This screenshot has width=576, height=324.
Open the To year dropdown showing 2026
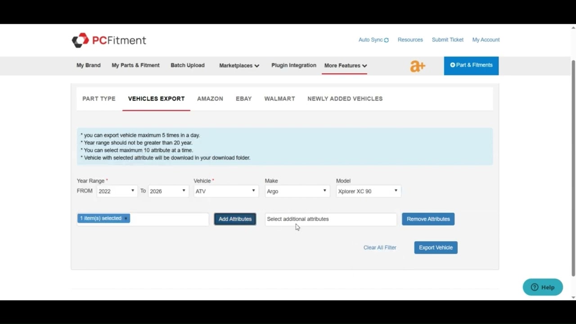tap(168, 191)
